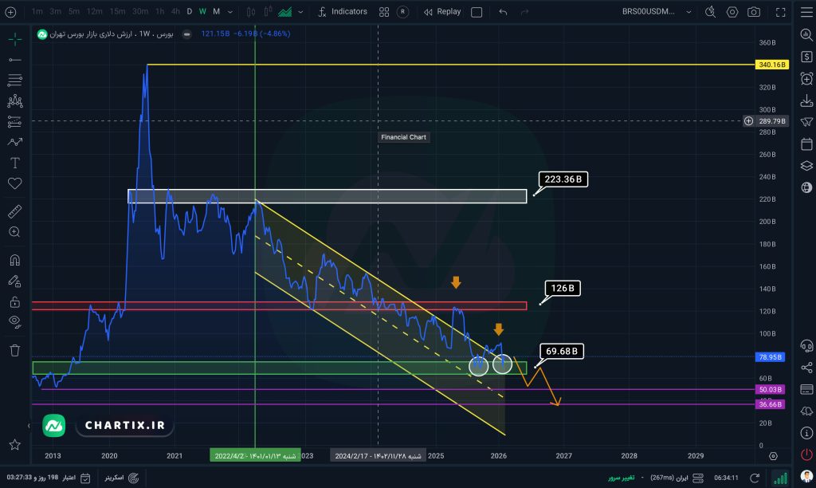
Task: Click the green change-server link
Action: point(621,478)
